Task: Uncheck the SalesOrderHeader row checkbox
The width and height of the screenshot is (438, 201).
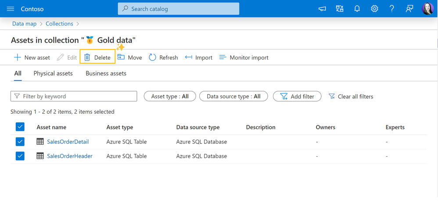Action: [x=20, y=156]
